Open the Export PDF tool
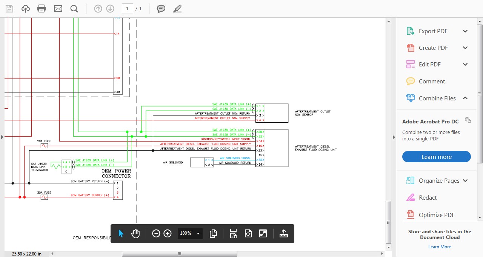Viewport: 483px width, 257px height. point(433,31)
